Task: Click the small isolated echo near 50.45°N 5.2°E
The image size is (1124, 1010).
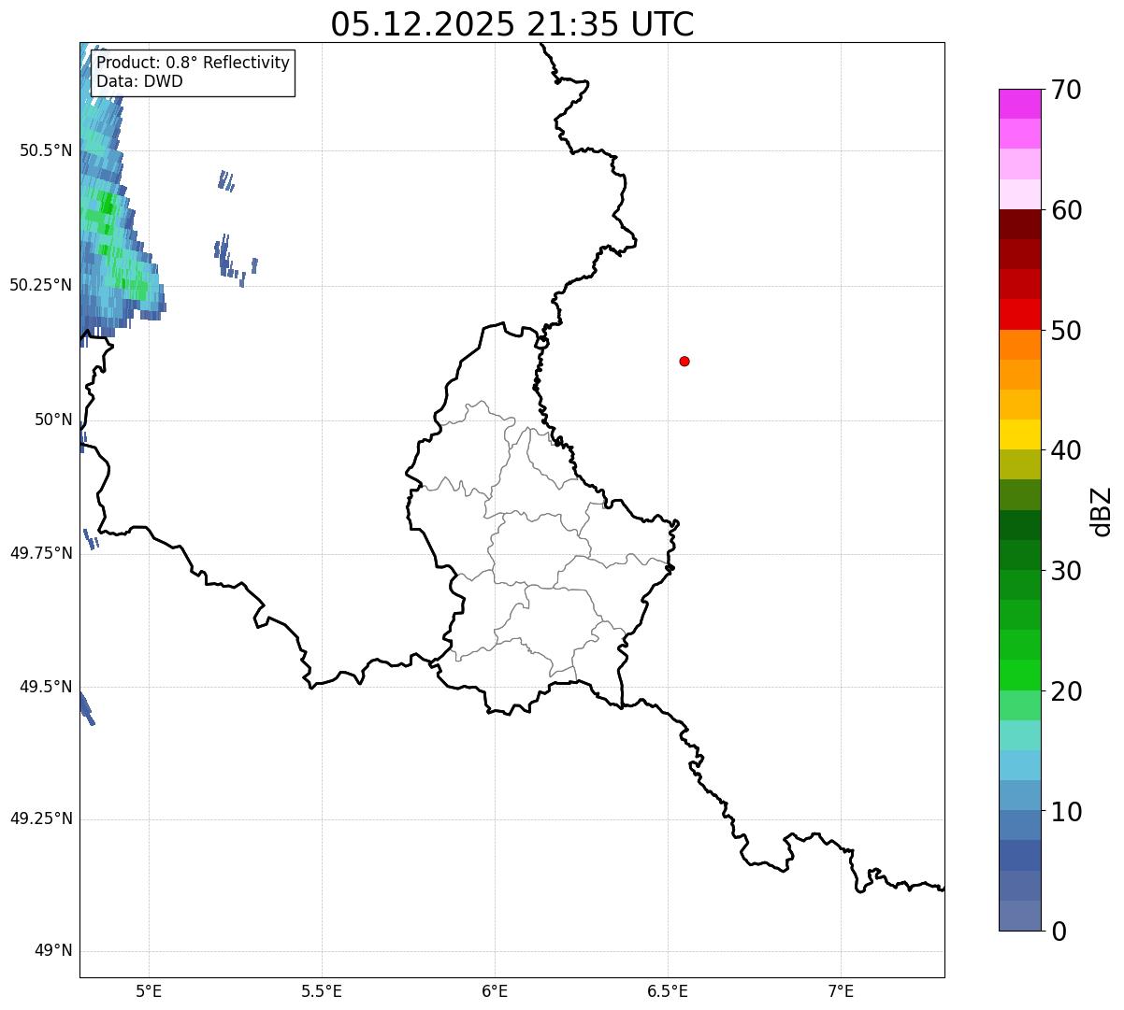Action: (x=225, y=180)
